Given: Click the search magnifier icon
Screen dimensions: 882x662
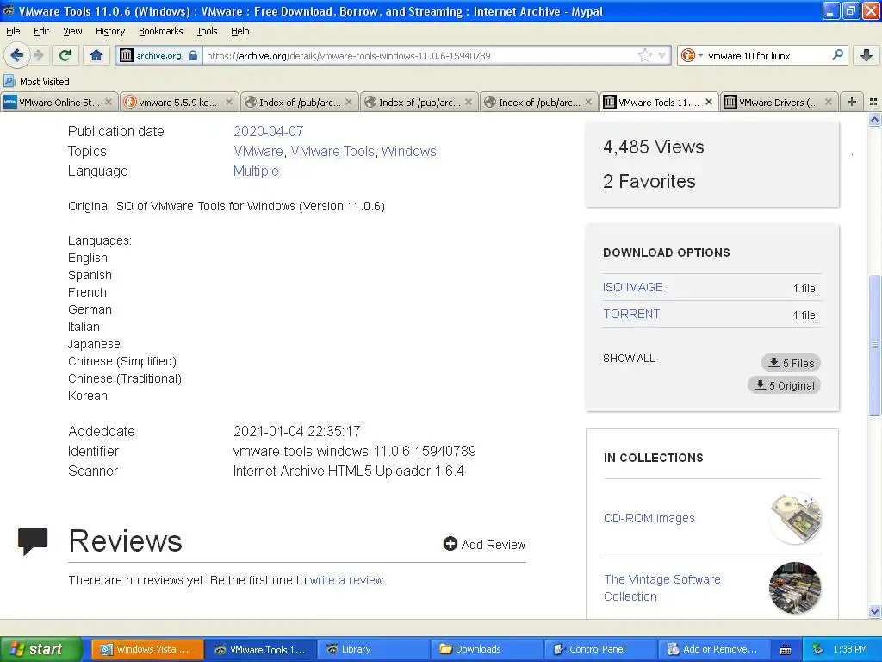Looking at the screenshot, I should [837, 55].
